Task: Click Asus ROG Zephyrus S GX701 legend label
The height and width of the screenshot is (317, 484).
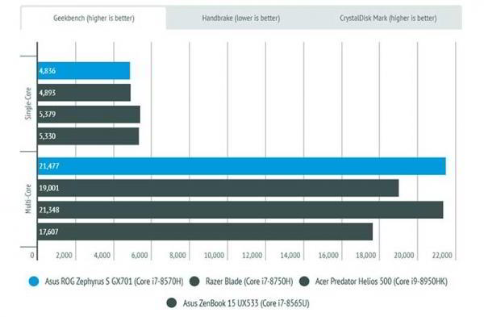Action: point(115,282)
